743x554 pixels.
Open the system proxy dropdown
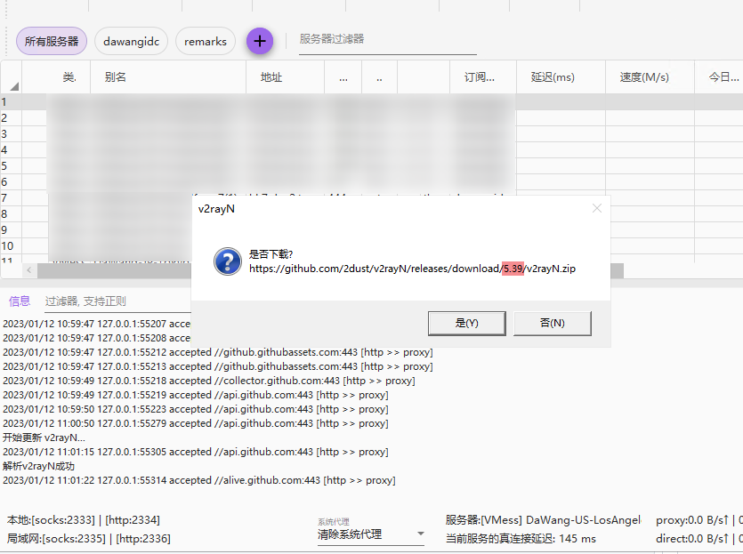coord(370,534)
